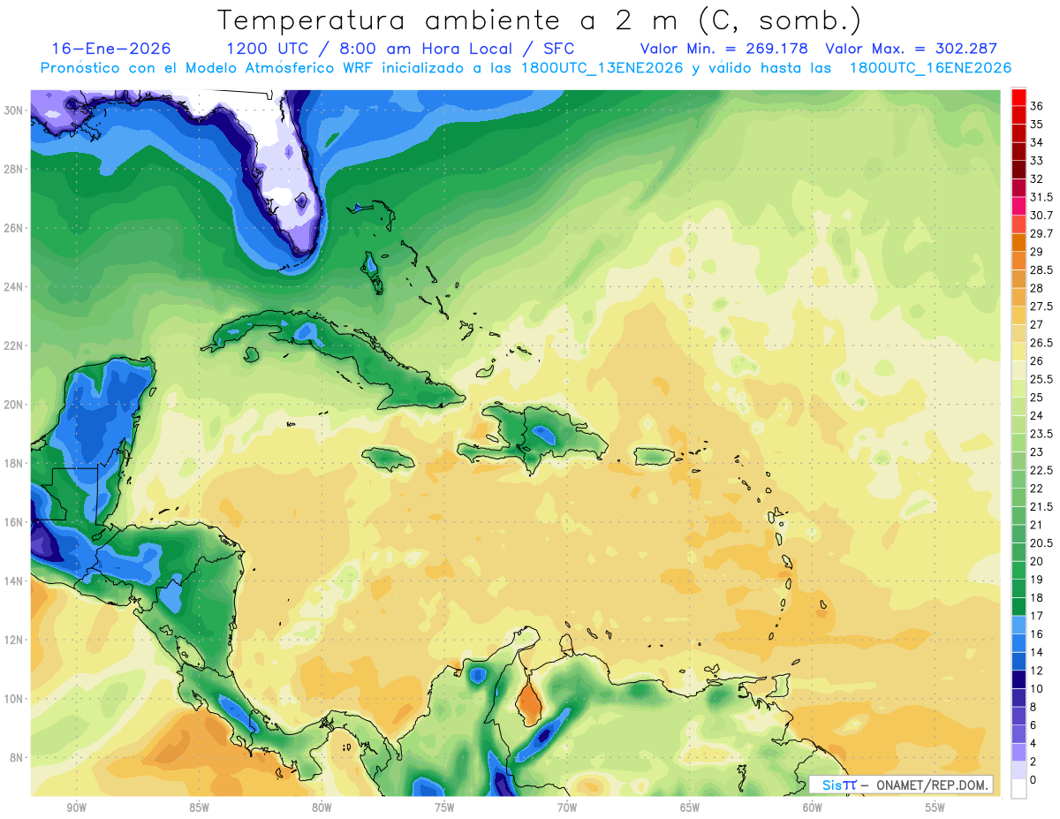Select the 21.5 legend value

pyautogui.click(x=1041, y=506)
